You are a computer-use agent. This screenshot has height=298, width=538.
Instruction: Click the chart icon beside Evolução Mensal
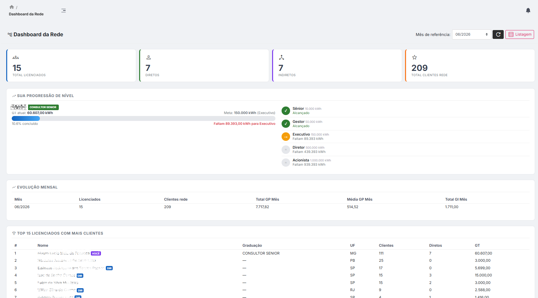tap(14, 187)
